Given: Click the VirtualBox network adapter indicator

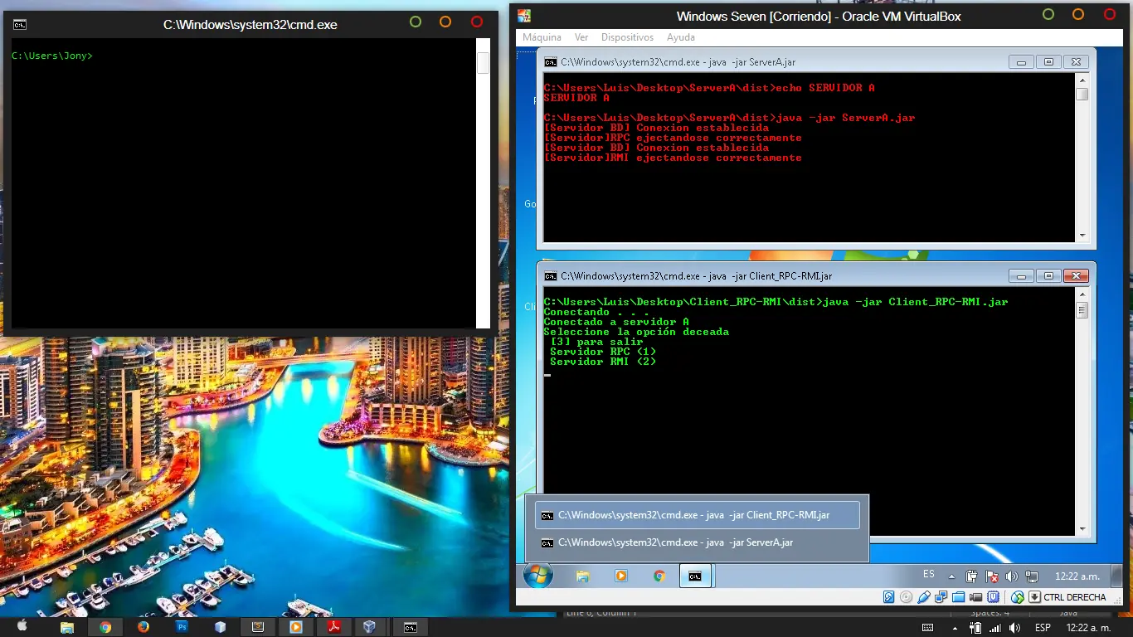Looking at the screenshot, I should click(941, 597).
